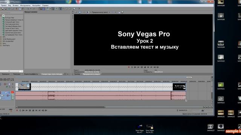This screenshot has width=241, height=135.
Task: Click Go to Start in timeline transport
Action: pyautogui.click(x=36, y=110)
